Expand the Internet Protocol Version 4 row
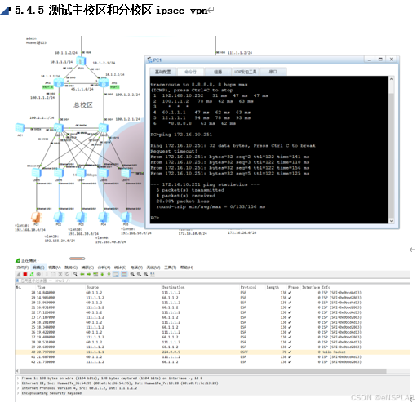Viewport: 417px width, 407px height. coord(79,388)
